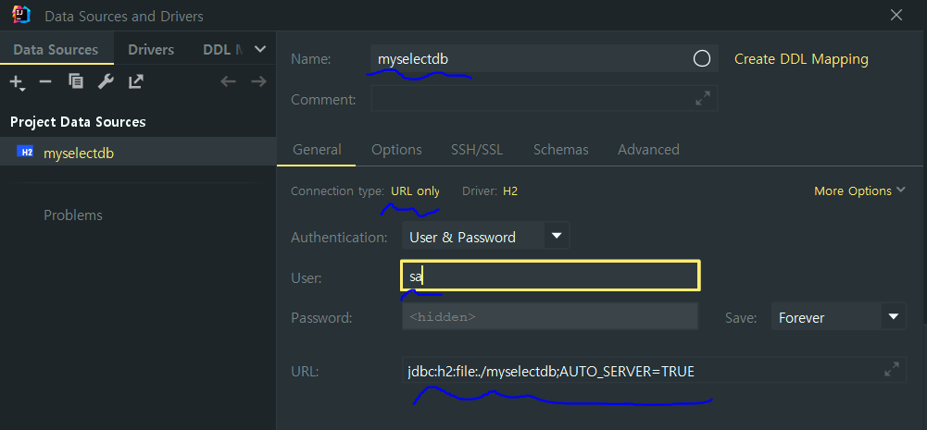Focus the Comment input field

point(544,99)
